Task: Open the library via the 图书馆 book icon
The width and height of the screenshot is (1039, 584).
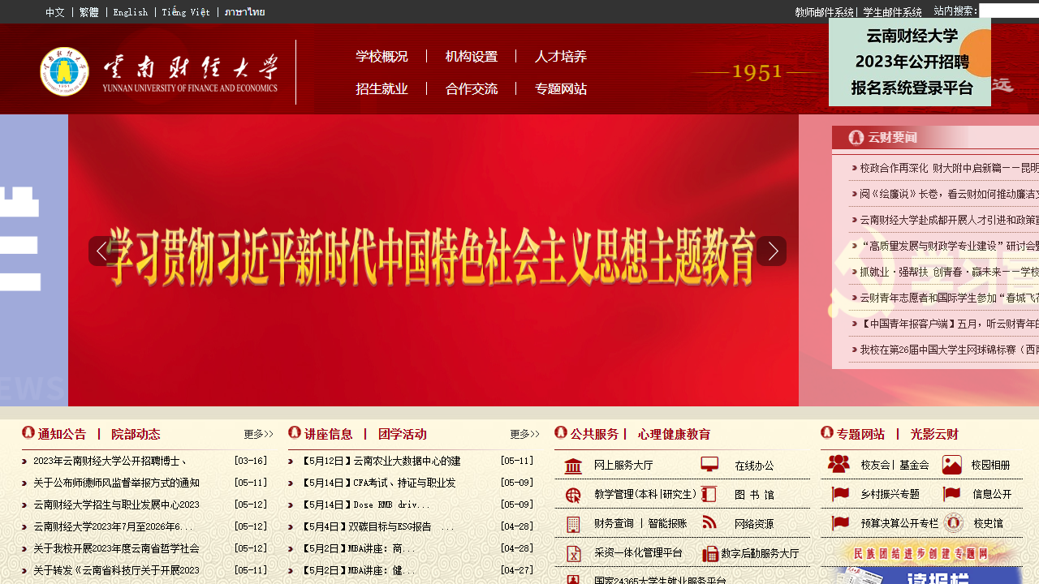Action: (709, 493)
